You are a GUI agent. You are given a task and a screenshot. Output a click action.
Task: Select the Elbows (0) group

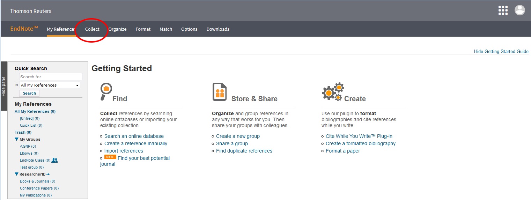click(29, 153)
